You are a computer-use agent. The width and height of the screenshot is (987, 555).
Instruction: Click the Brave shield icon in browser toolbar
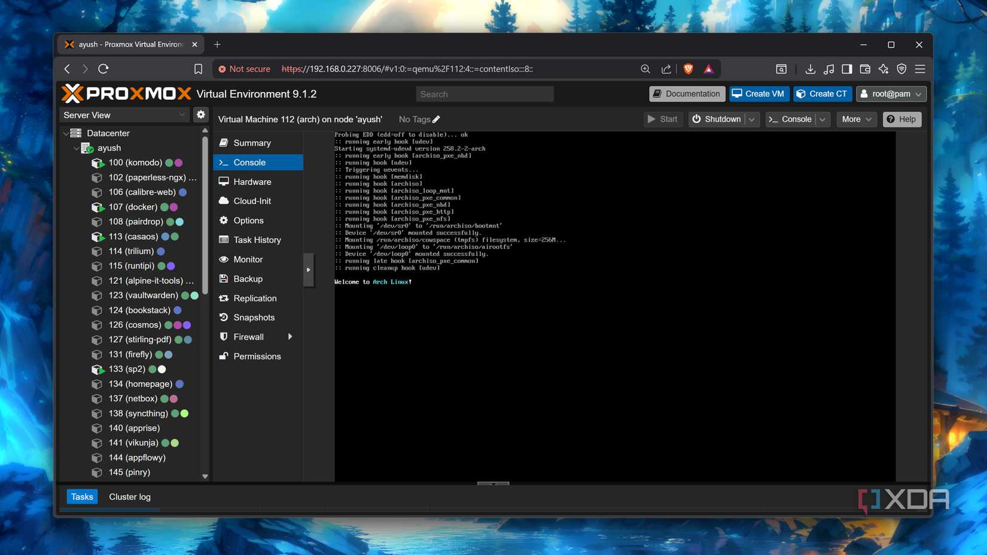[x=688, y=69]
